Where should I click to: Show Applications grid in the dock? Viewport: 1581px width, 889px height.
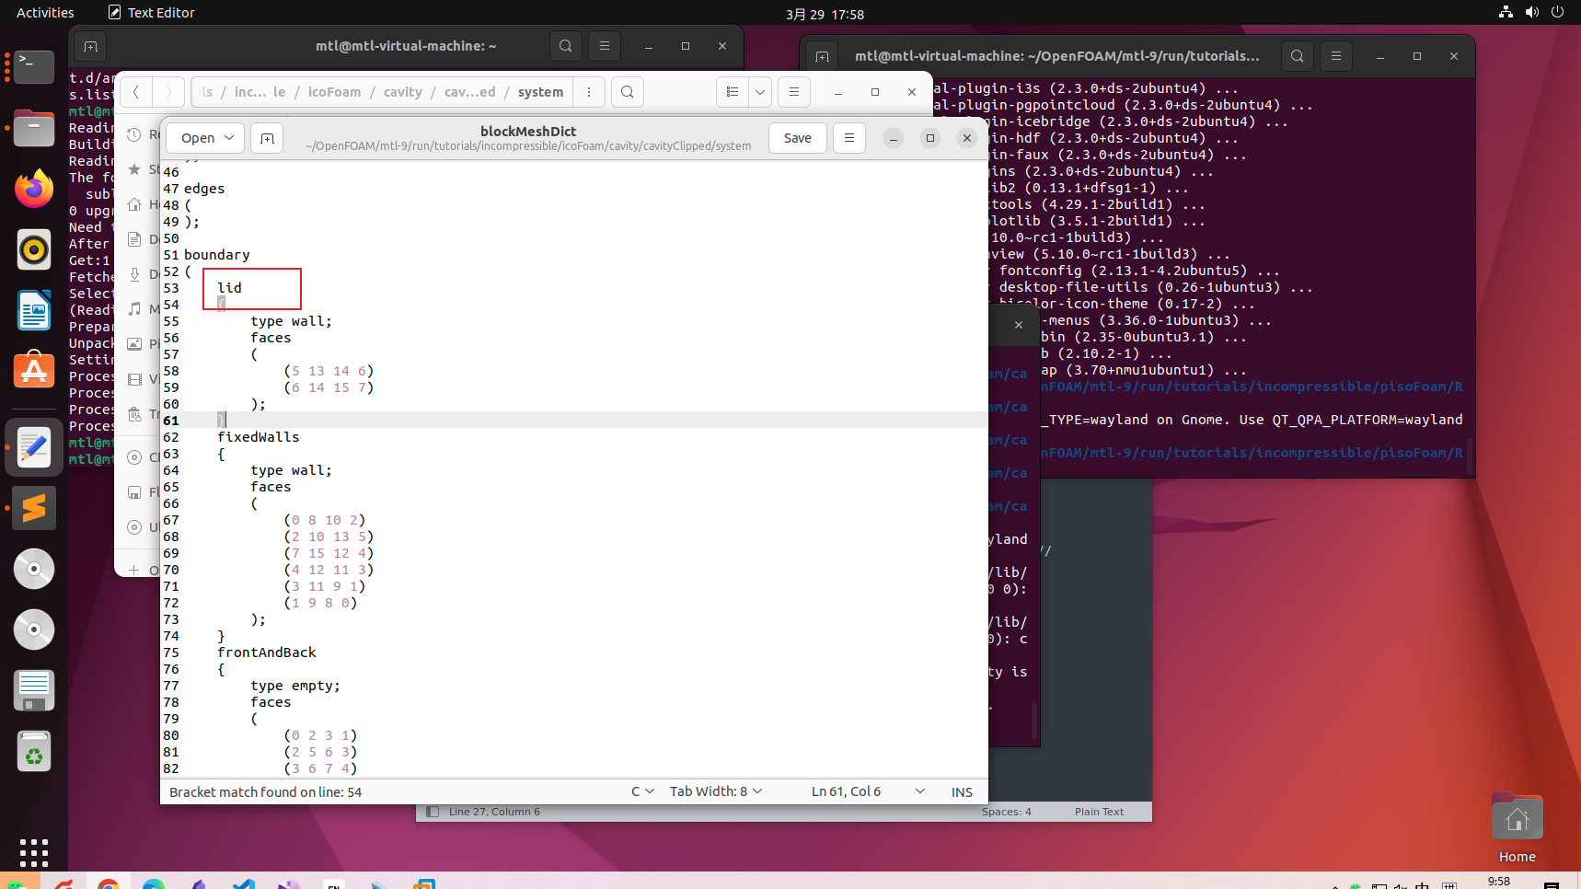pos(34,852)
